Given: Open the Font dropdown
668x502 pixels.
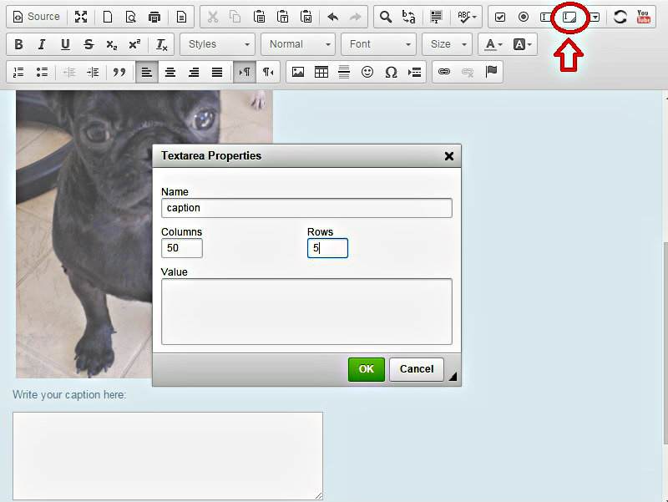Looking at the screenshot, I should [379, 44].
